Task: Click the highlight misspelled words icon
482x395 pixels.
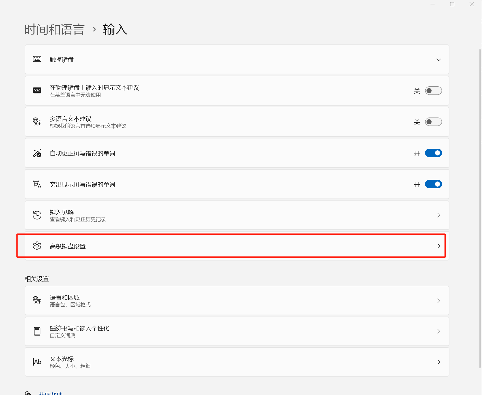Action: [x=37, y=184]
